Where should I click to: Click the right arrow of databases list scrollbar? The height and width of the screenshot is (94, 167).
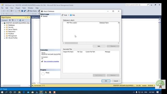point(118,43)
